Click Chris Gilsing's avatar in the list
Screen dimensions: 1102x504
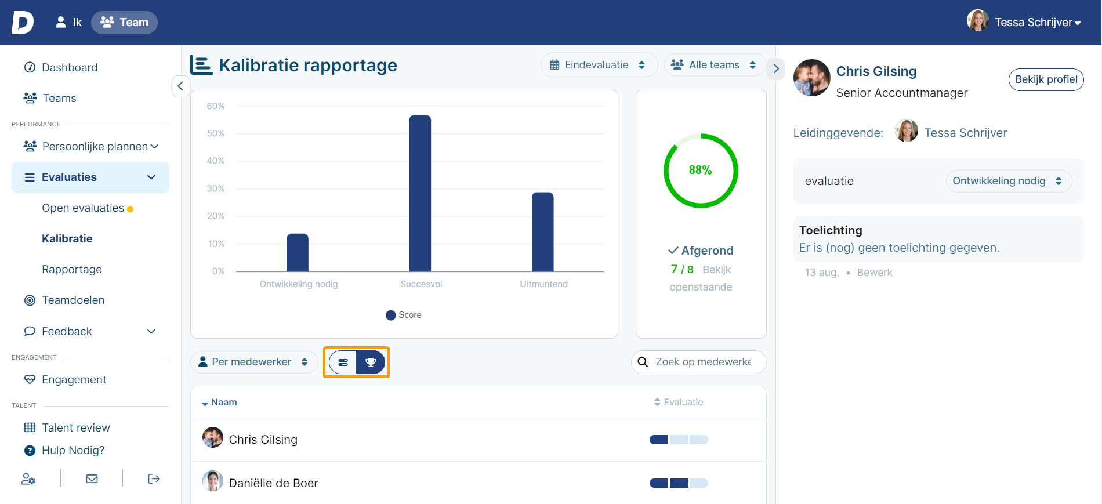pyautogui.click(x=213, y=437)
